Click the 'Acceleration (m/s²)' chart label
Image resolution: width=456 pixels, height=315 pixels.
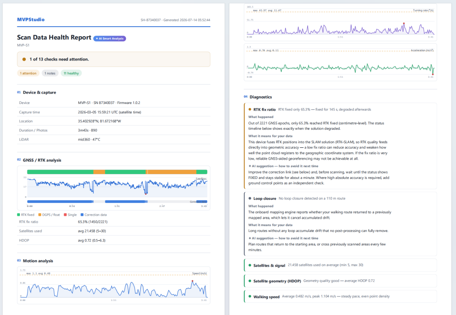[x=422, y=51]
